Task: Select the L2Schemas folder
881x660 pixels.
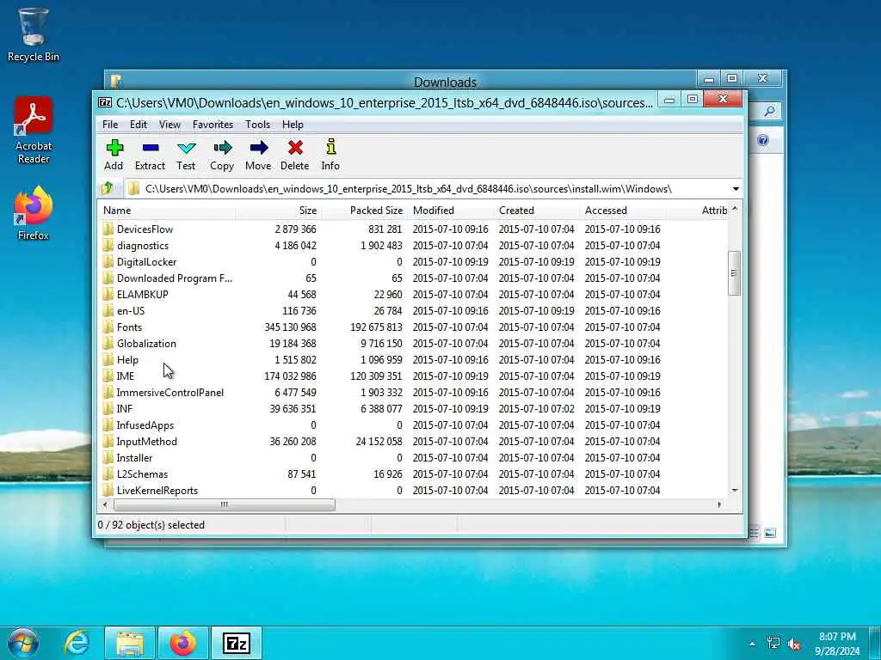Action: click(414, 474)
